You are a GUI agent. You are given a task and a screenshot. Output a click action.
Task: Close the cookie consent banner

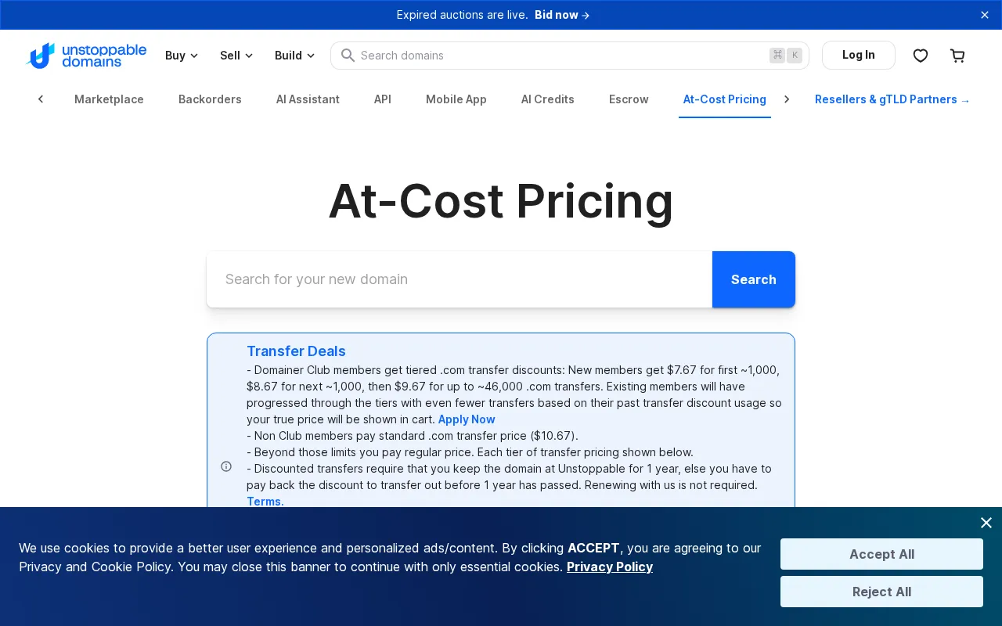(986, 523)
